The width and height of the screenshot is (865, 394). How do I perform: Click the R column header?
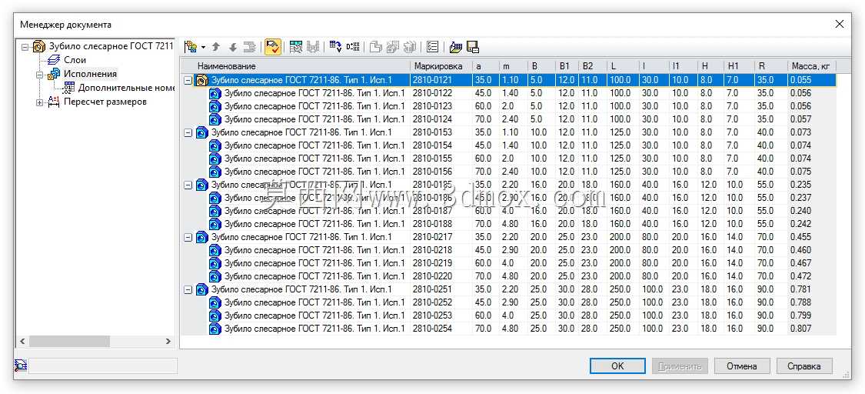coord(771,66)
